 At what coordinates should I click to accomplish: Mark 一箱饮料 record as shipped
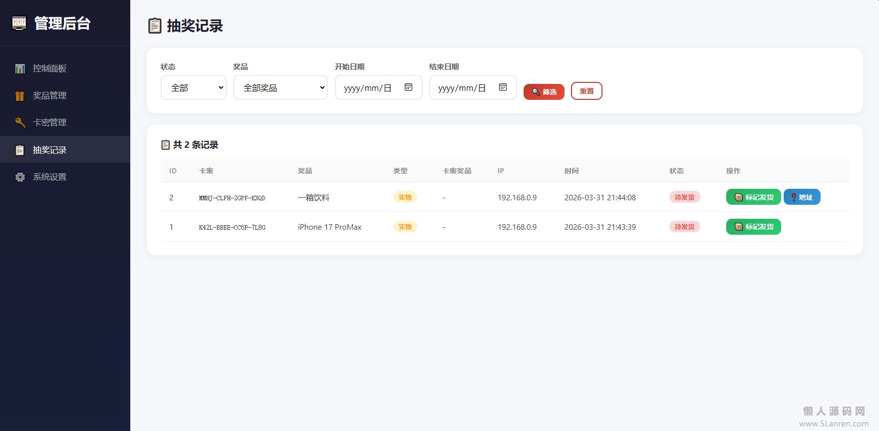pyautogui.click(x=753, y=197)
